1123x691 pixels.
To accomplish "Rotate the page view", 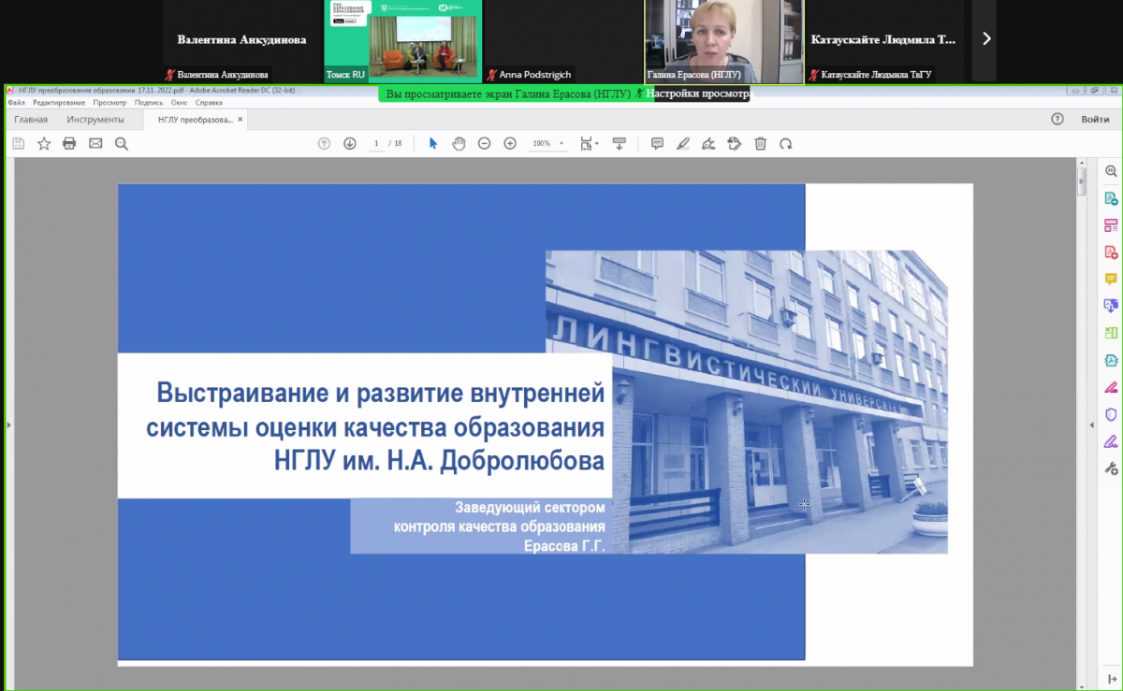I will pos(786,143).
